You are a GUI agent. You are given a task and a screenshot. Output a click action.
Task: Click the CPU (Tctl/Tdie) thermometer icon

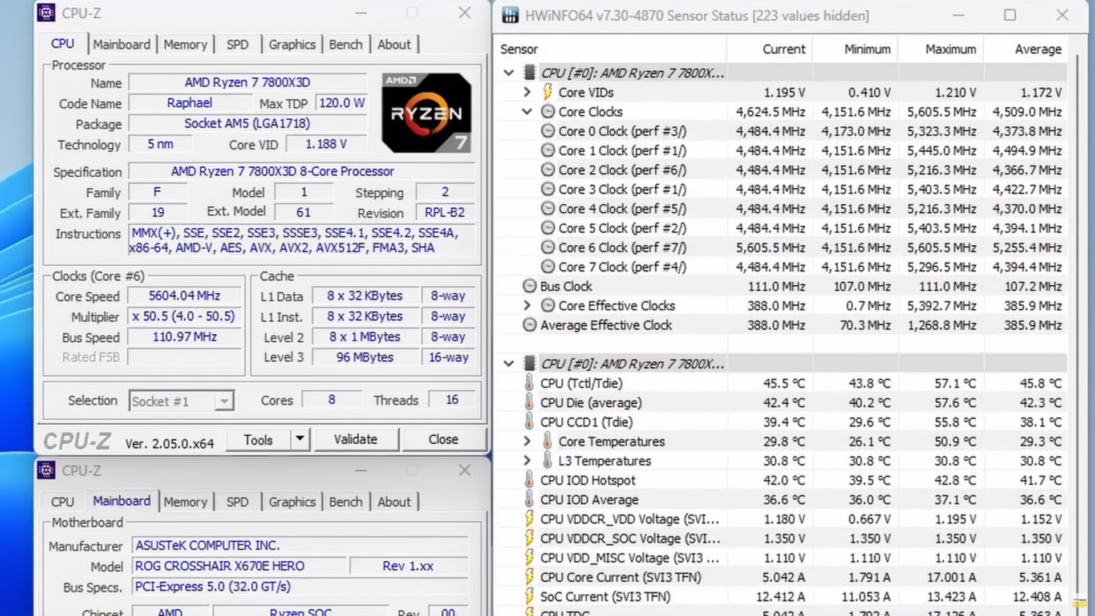pos(529,383)
